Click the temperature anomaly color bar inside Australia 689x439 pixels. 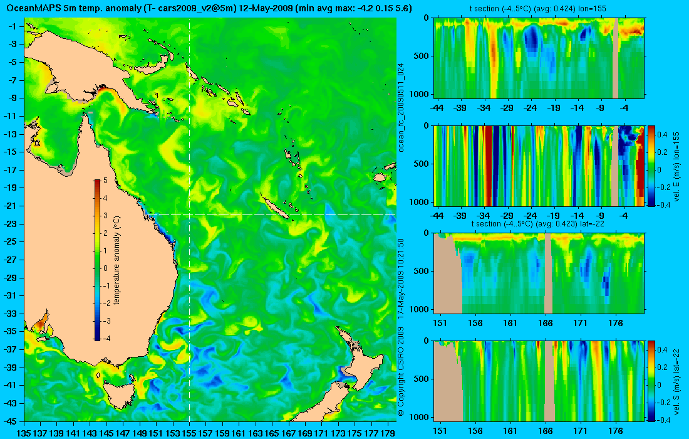pos(97,260)
